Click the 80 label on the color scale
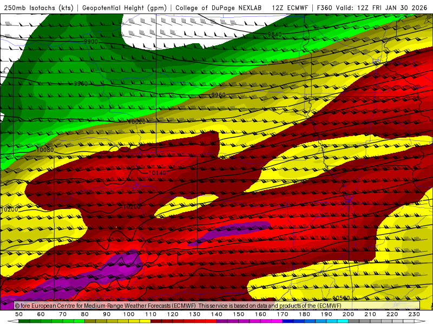 click(85, 314)
